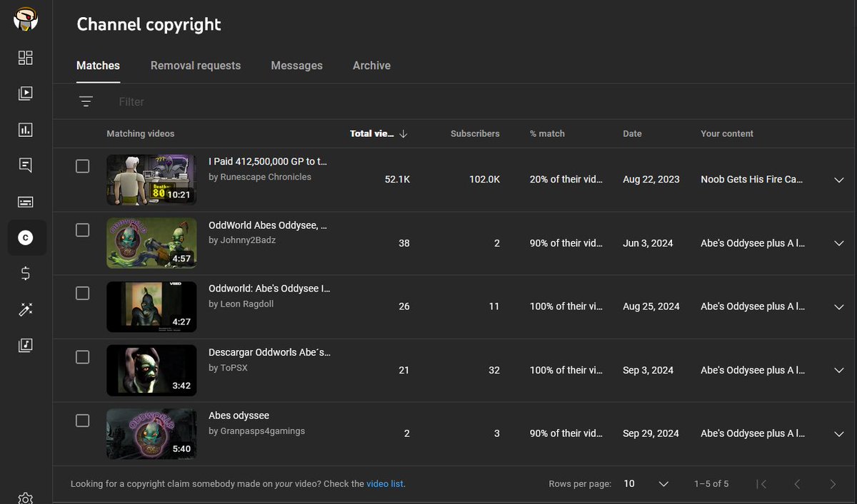857x504 pixels.
Task: Click the by Runescape Chronicles channel name
Action: coord(260,177)
